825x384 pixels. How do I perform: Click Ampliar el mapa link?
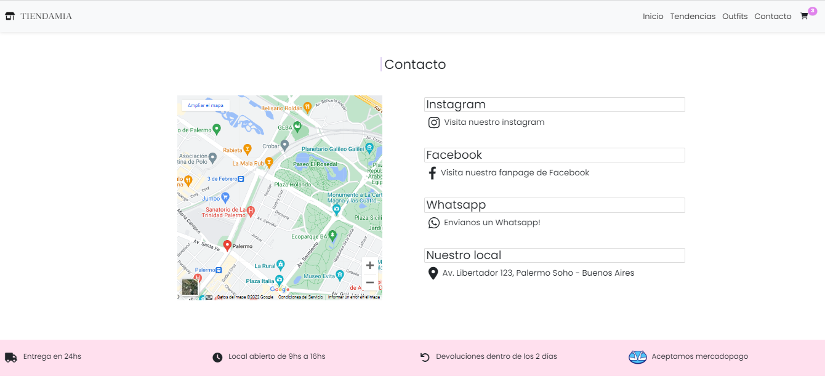click(x=206, y=105)
